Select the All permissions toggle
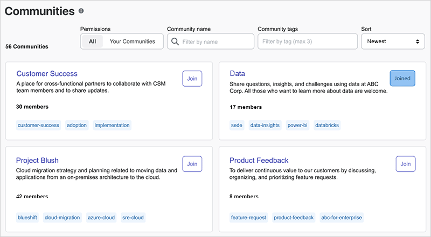The image size is (431, 237). 92,41
